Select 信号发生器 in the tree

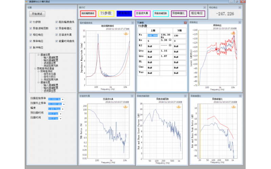(49, 74)
